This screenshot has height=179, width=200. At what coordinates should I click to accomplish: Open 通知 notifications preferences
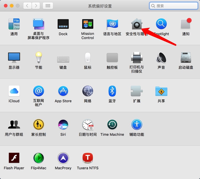pyautogui.click(x=186, y=24)
